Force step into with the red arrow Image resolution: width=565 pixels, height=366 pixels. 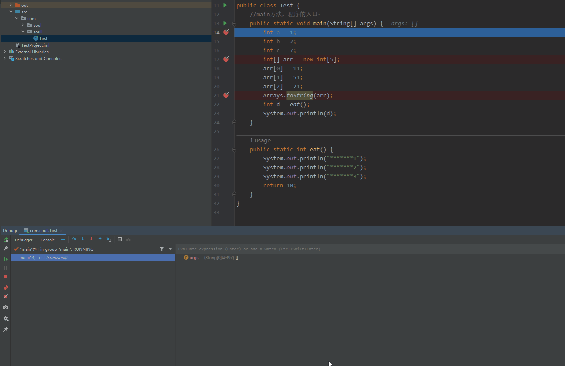[x=91, y=239]
